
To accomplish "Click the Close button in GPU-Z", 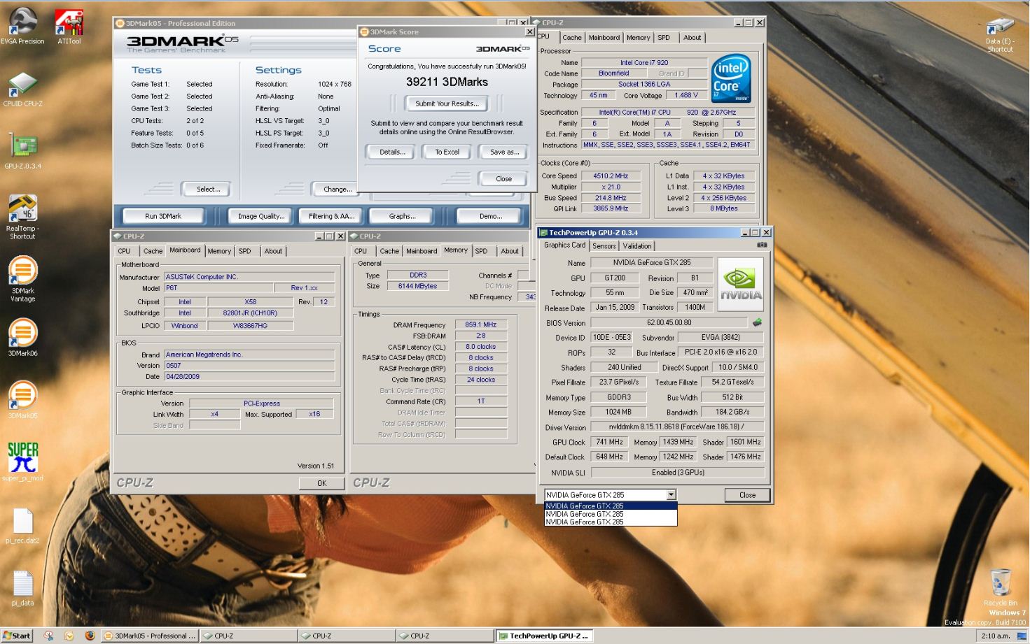I will (x=747, y=495).
